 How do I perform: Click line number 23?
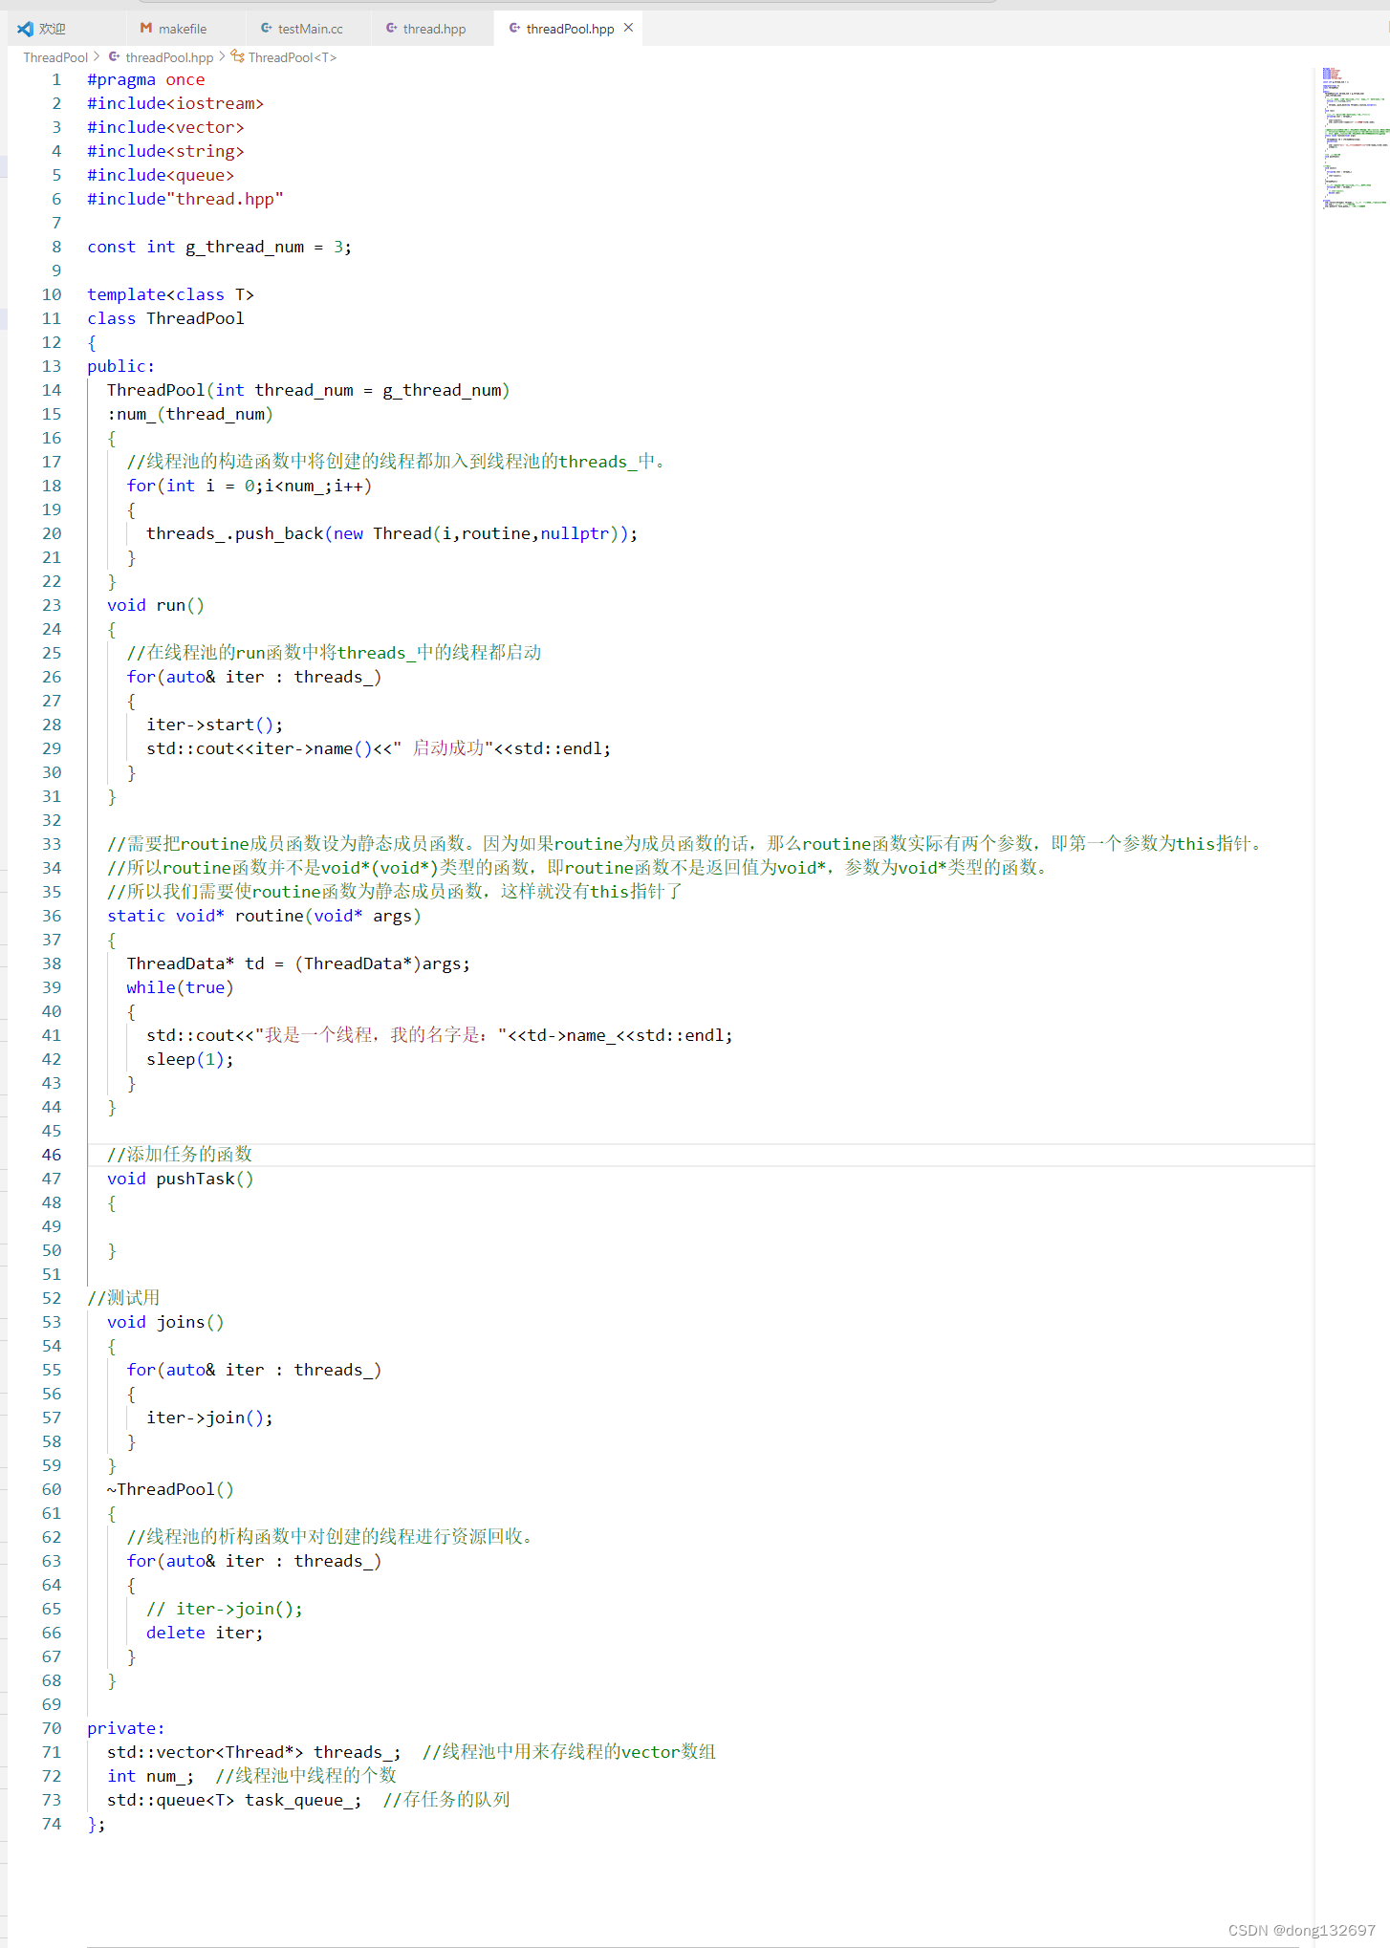pos(52,605)
